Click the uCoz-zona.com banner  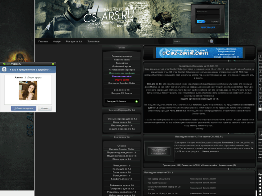199,53
